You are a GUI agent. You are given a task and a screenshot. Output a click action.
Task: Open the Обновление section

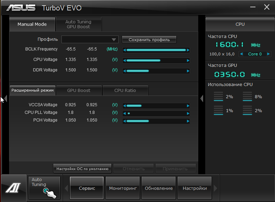click(158, 188)
